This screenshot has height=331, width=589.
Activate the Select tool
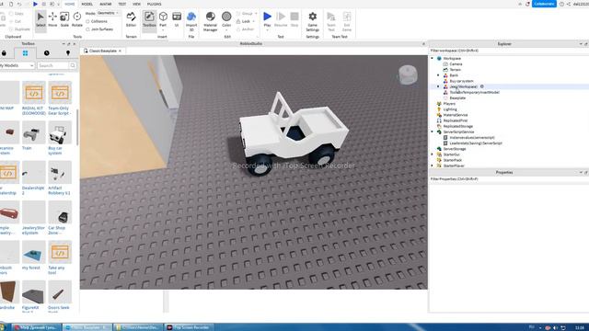[40, 20]
